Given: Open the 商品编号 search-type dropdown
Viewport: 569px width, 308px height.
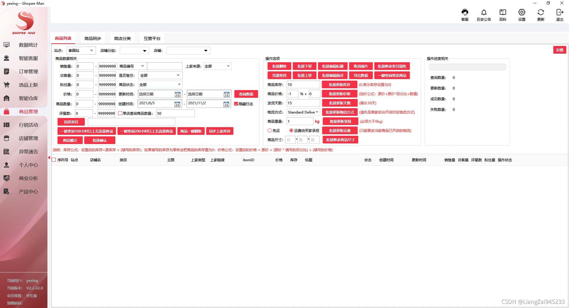Looking at the screenshot, I should 132,66.
